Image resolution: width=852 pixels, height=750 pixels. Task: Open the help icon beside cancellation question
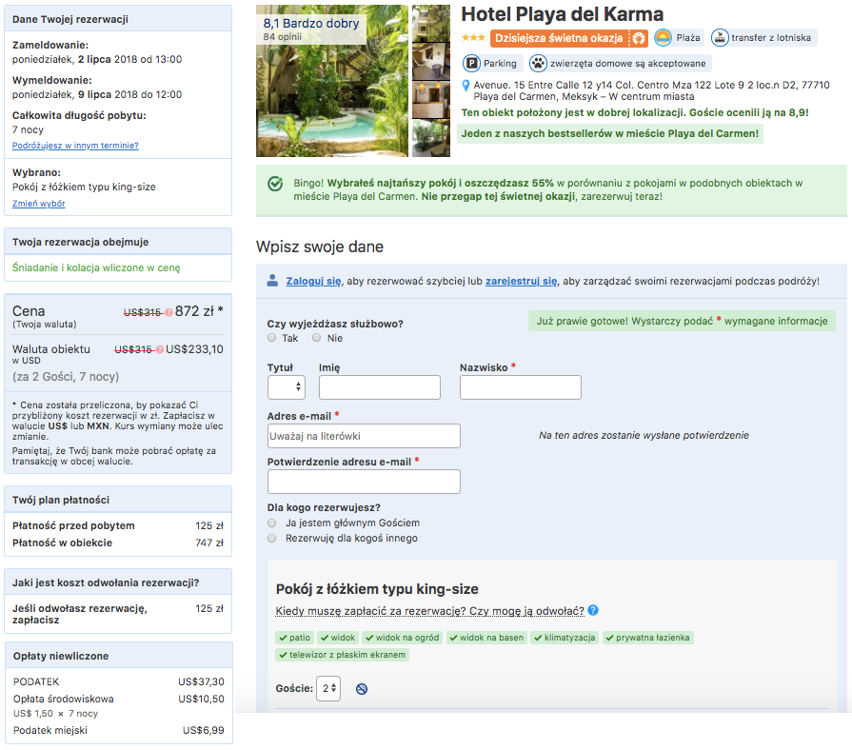pos(593,610)
